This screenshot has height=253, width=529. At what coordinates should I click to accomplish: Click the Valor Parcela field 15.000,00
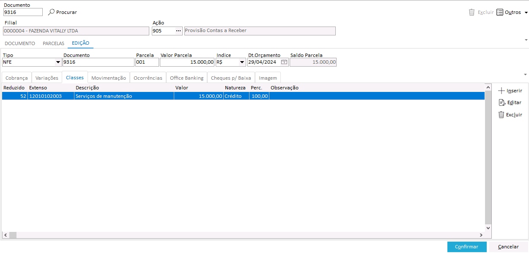[187, 62]
